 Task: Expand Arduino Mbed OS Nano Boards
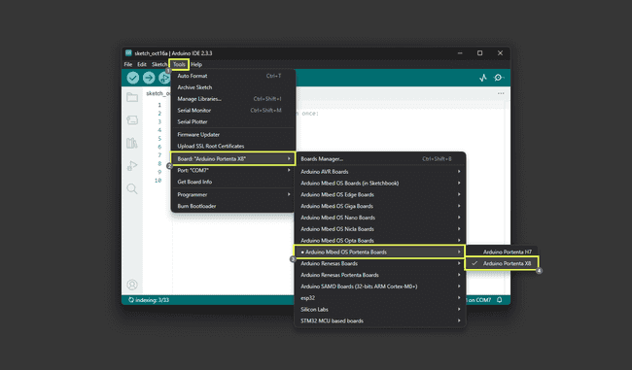(380, 218)
